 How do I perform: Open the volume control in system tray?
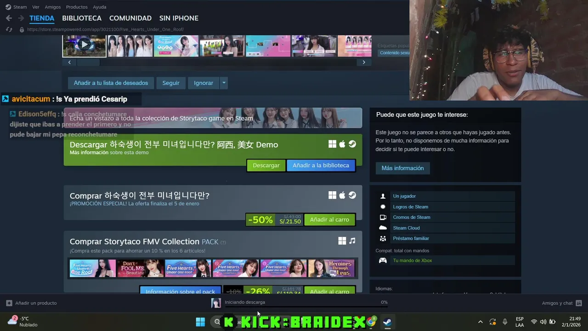(543, 322)
